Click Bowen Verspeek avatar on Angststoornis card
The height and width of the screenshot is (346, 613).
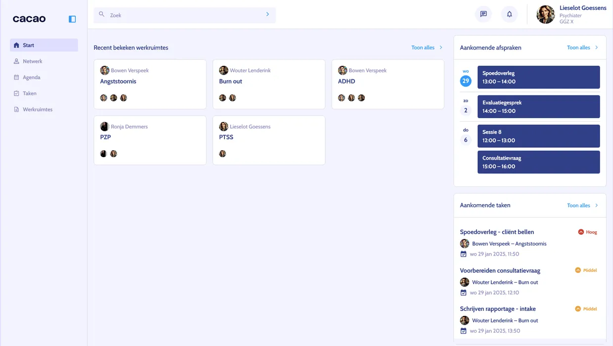pos(105,70)
